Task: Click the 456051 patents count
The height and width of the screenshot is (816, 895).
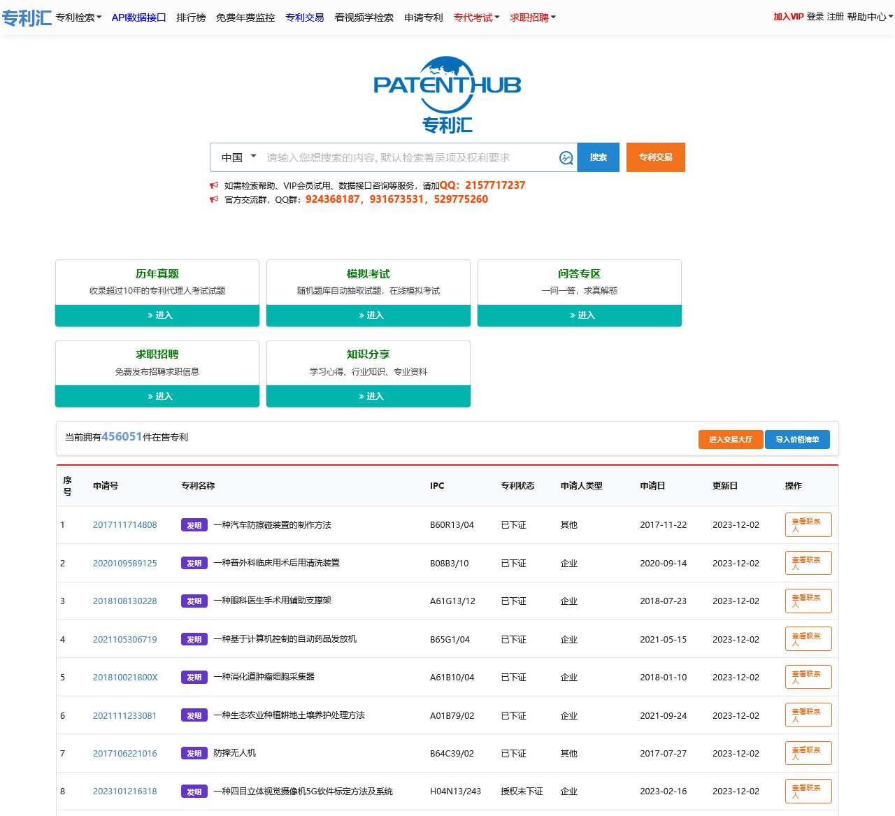Action: (122, 436)
